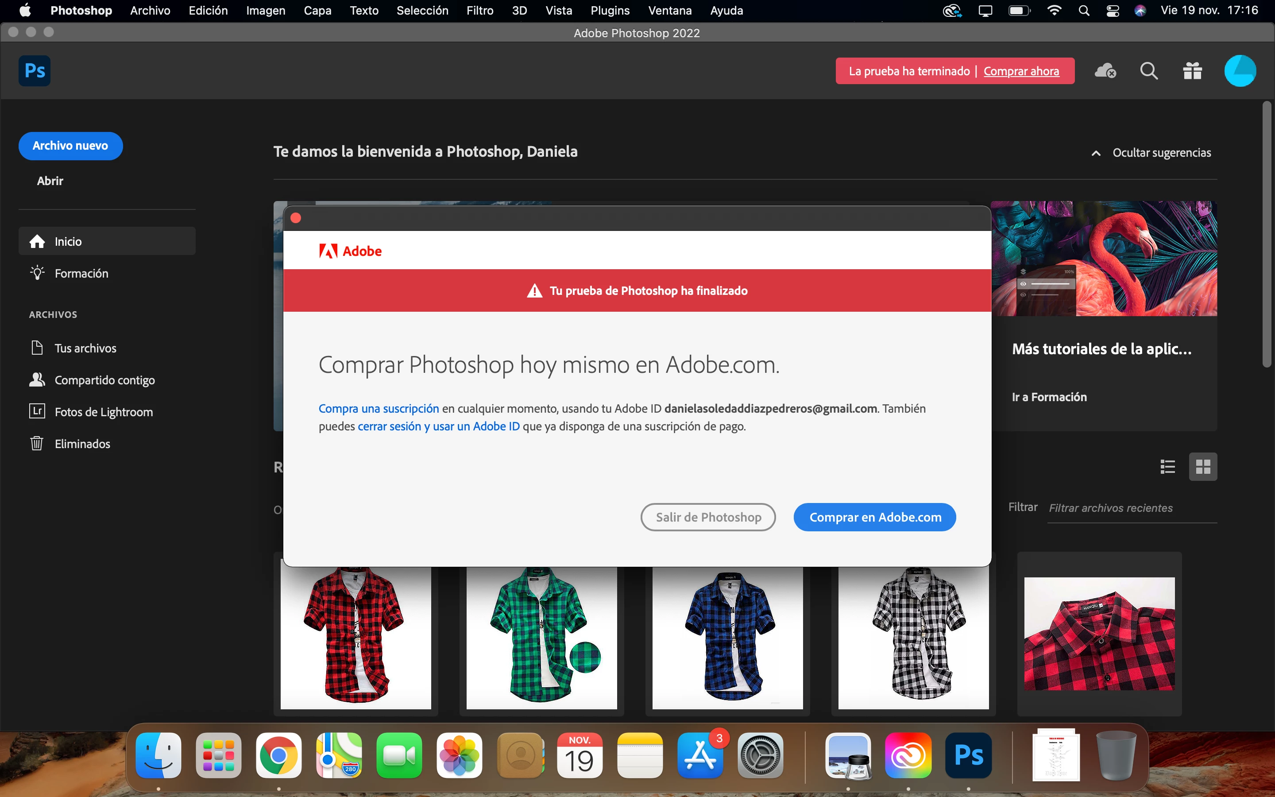Click the Photoshop Ps home logo
Viewport: 1275px width, 797px height.
pyautogui.click(x=35, y=71)
